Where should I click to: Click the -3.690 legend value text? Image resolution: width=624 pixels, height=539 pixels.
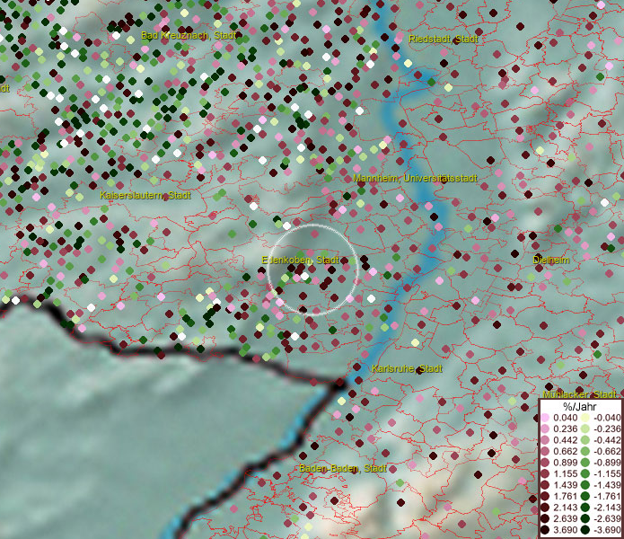pyautogui.click(x=607, y=530)
